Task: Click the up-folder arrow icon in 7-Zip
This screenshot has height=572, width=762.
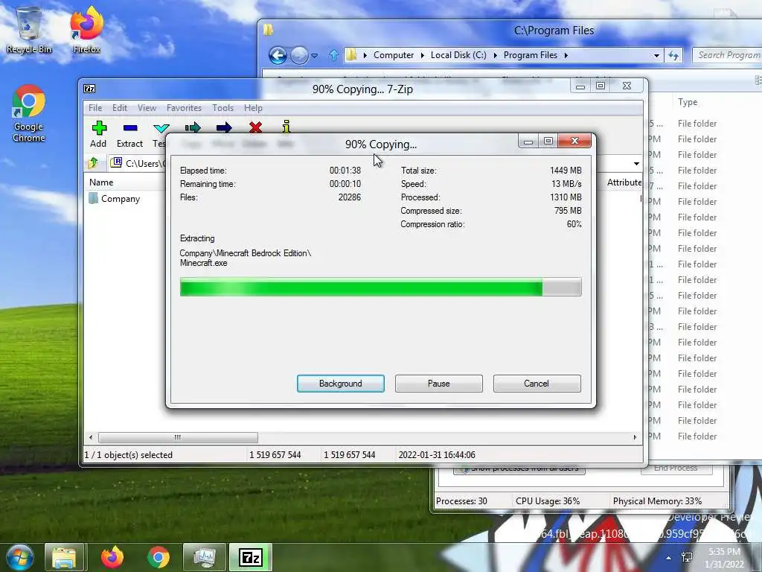Action: point(93,163)
